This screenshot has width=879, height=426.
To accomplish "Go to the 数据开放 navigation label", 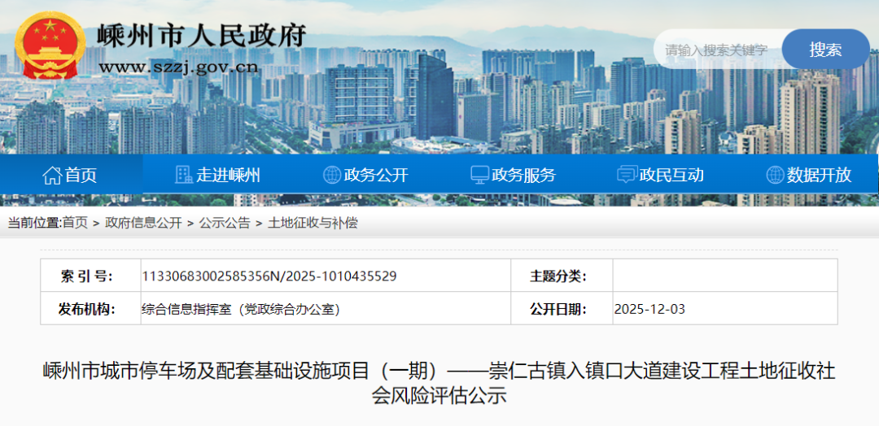I will [x=820, y=175].
